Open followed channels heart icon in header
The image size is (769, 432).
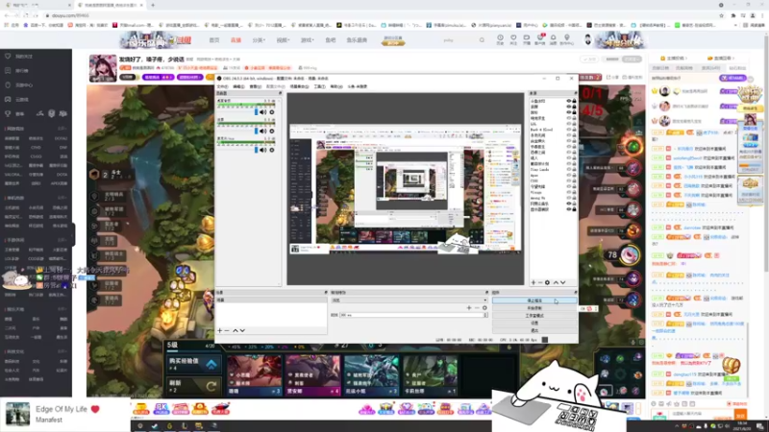(513, 39)
